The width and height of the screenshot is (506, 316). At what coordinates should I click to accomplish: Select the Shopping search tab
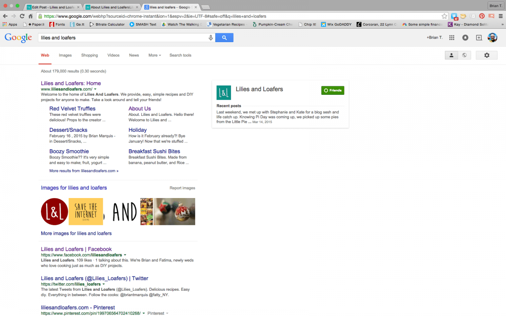tap(89, 55)
